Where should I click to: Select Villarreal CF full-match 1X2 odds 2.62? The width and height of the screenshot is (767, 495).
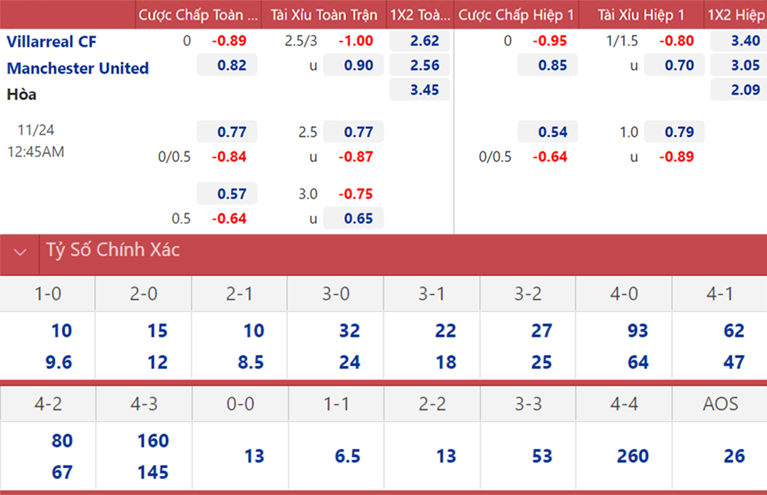pyautogui.click(x=419, y=41)
